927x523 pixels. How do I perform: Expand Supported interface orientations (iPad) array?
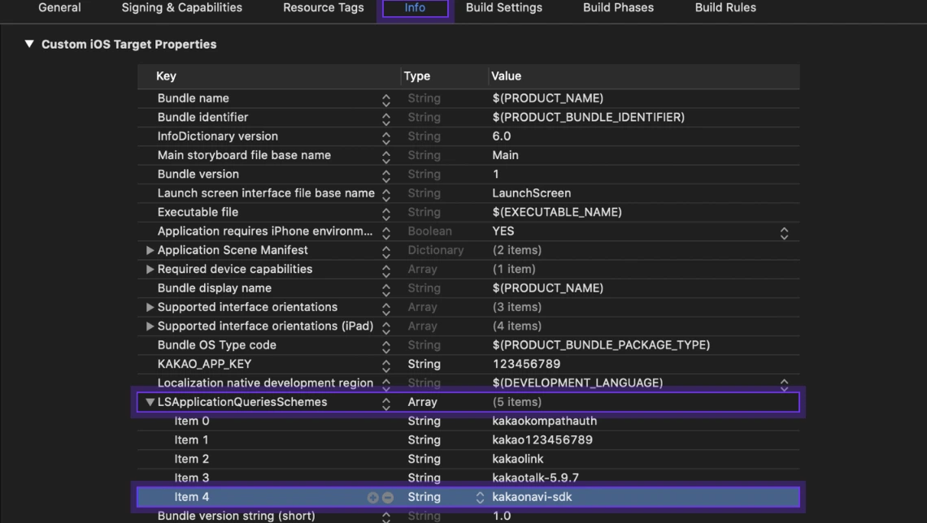tap(150, 326)
